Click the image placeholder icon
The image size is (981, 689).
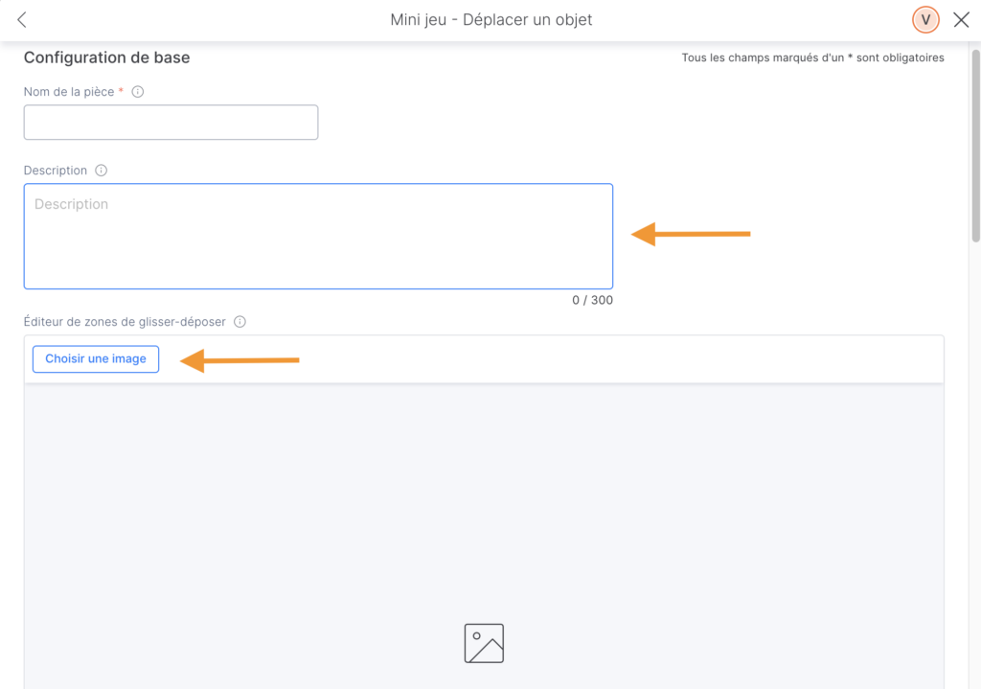(x=484, y=643)
